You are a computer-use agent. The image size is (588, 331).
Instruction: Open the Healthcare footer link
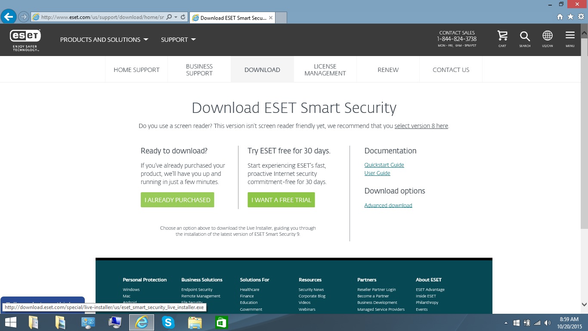point(250,290)
